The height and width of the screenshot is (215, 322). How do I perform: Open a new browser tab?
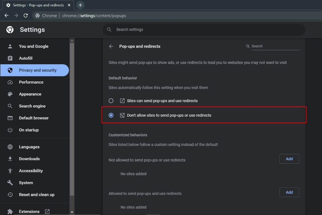tap(80, 5)
